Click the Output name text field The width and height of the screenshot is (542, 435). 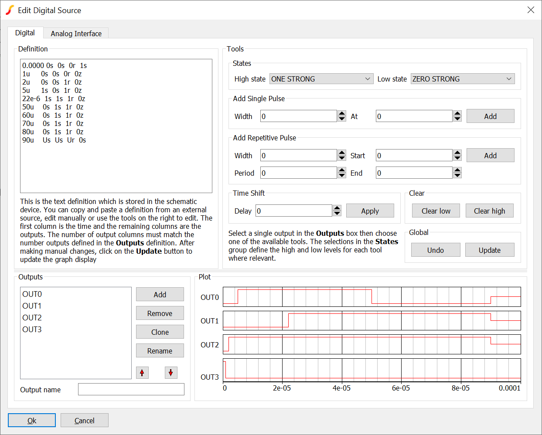pos(131,389)
